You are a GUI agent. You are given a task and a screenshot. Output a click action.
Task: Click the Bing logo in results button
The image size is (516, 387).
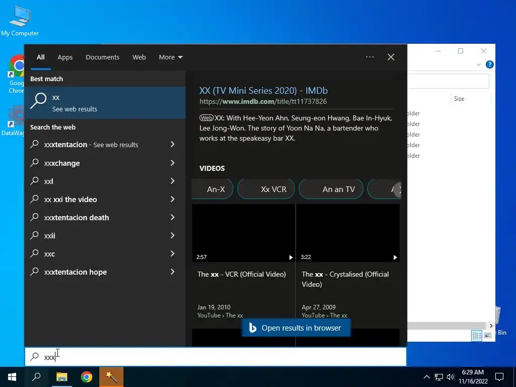point(253,328)
